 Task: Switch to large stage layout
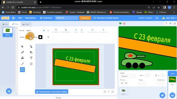(170, 23)
